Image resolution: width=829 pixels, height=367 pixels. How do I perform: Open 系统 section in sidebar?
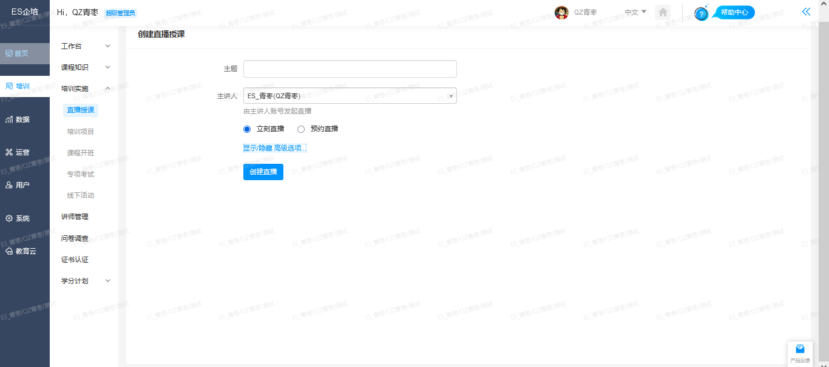tap(25, 218)
